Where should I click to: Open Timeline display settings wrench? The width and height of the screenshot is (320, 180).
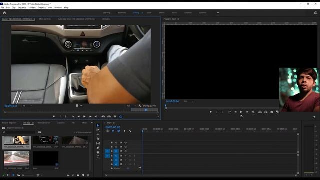pyautogui.click(x=130, y=131)
